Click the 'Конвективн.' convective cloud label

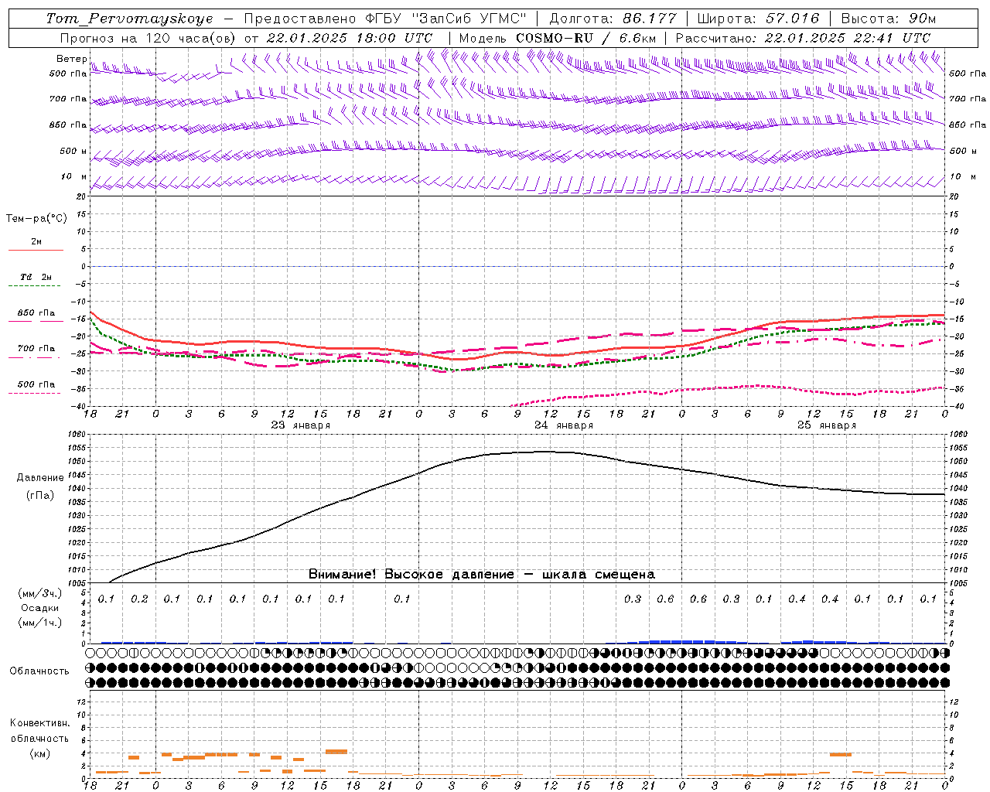40,723
